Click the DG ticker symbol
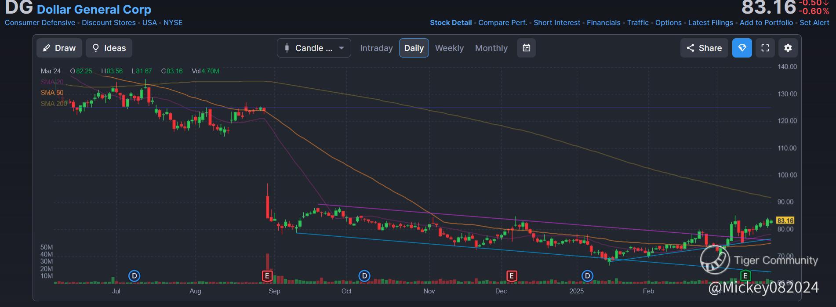 tap(19, 7)
